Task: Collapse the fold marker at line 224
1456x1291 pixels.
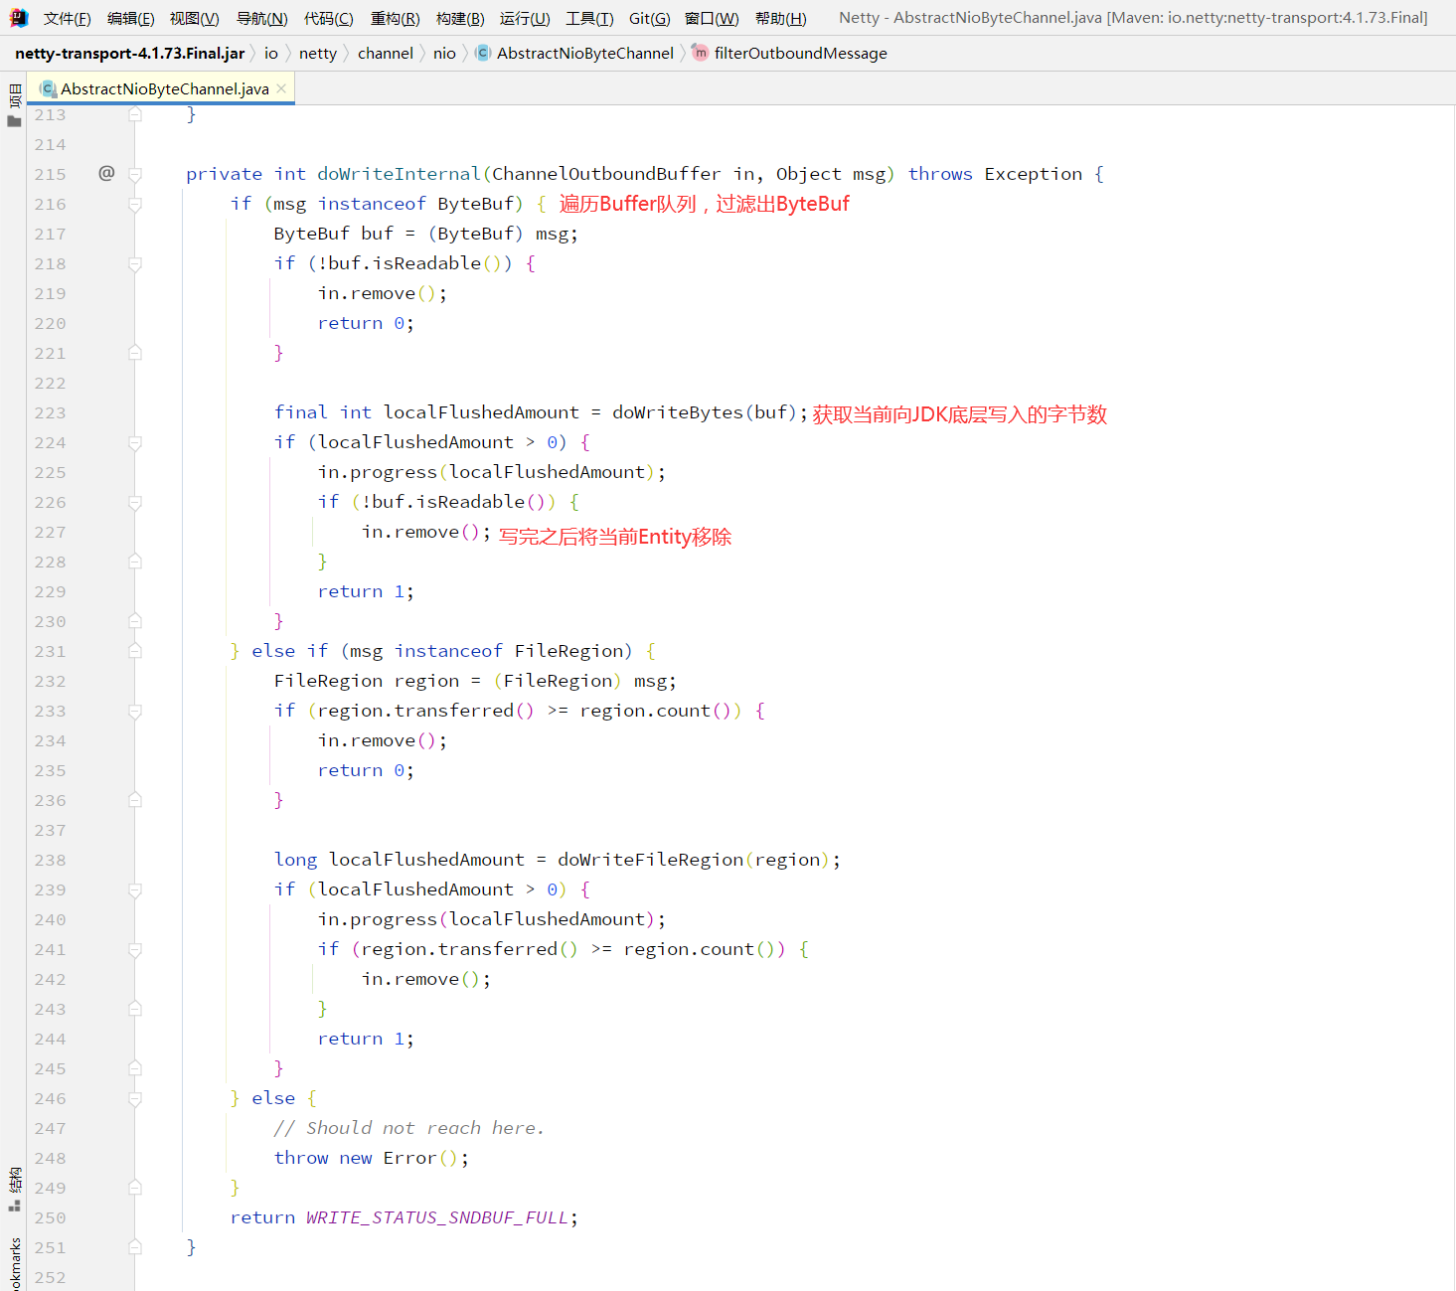Action: (135, 443)
